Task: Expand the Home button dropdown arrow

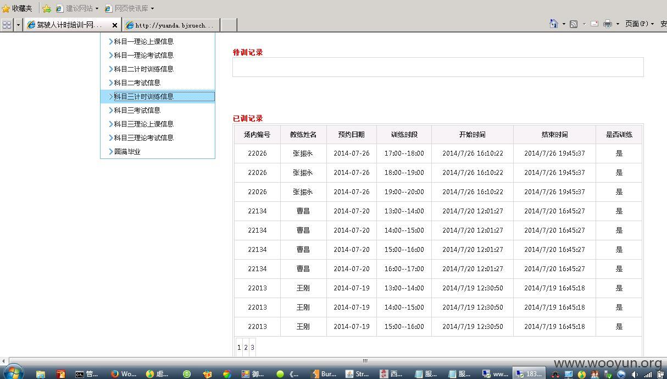Action: click(564, 24)
